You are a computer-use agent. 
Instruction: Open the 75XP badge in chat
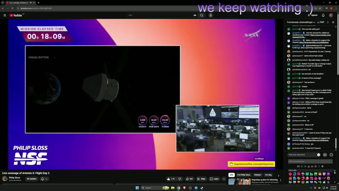[321, 22]
